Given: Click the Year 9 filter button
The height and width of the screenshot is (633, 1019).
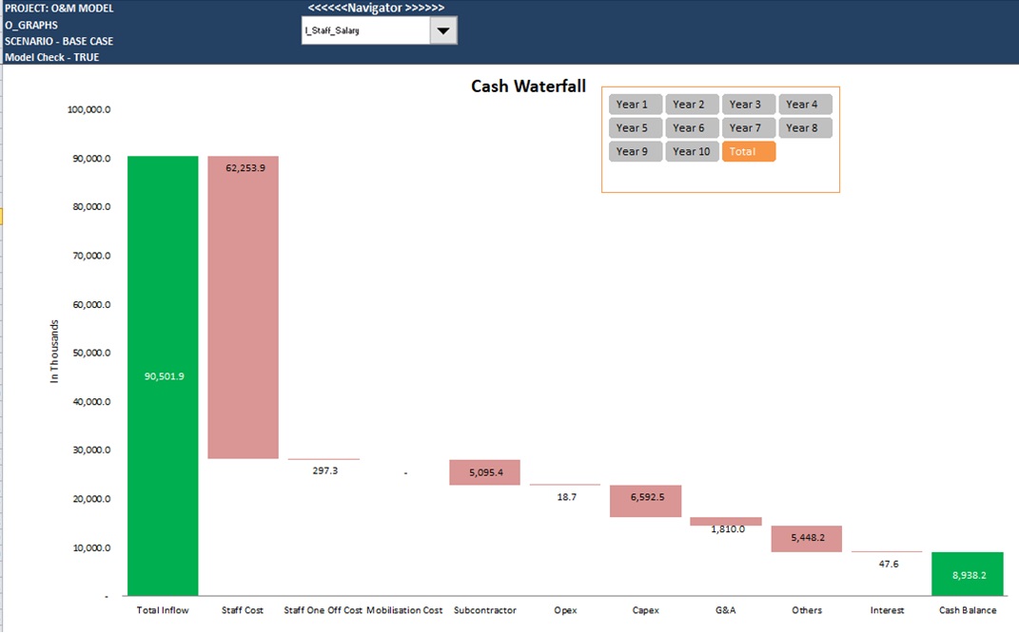Looking at the screenshot, I should (635, 151).
